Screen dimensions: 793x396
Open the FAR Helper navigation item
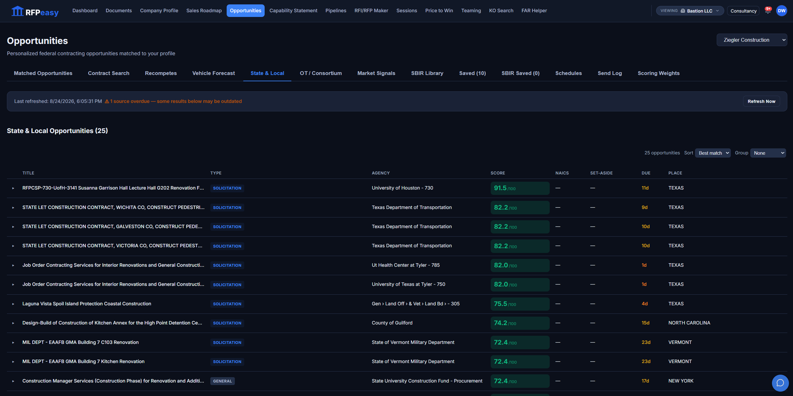(534, 11)
